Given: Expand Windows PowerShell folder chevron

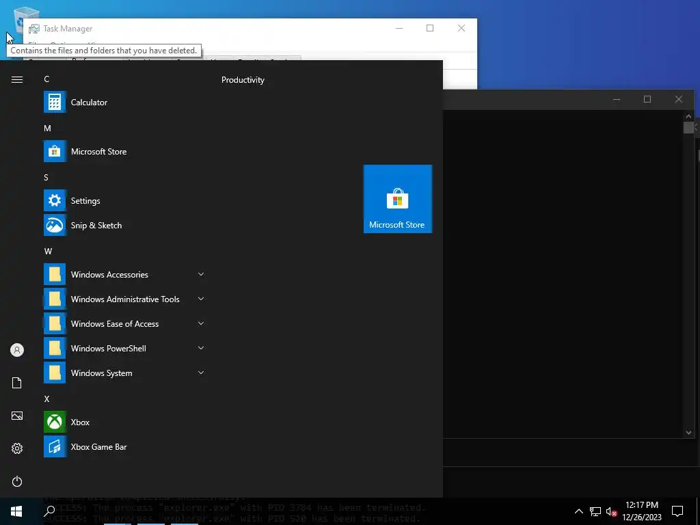Looking at the screenshot, I should point(201,348).
